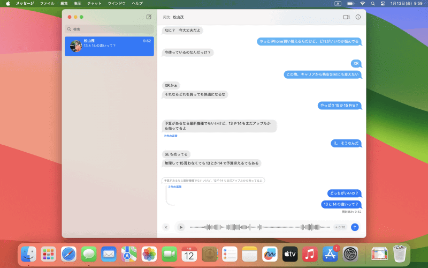Open Control Center in menu bar
428x268 pixels.
coord(383,3)
